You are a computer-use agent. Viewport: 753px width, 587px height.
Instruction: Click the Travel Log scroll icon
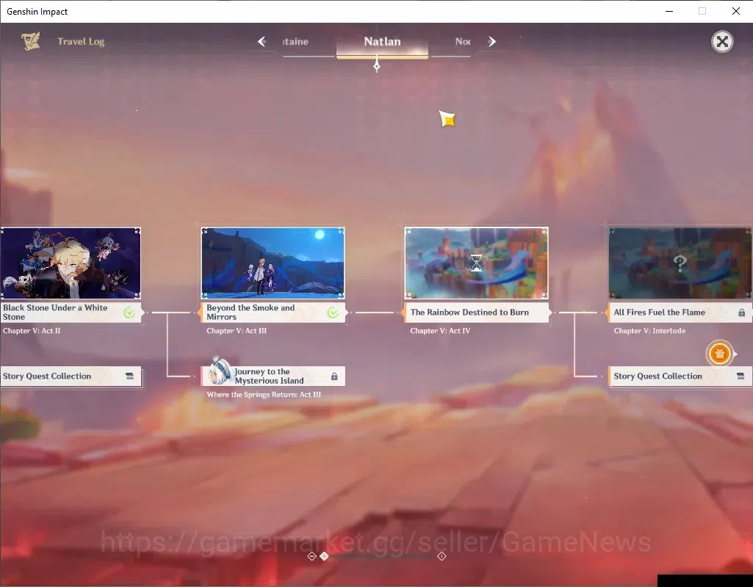(x=31, y=41)
